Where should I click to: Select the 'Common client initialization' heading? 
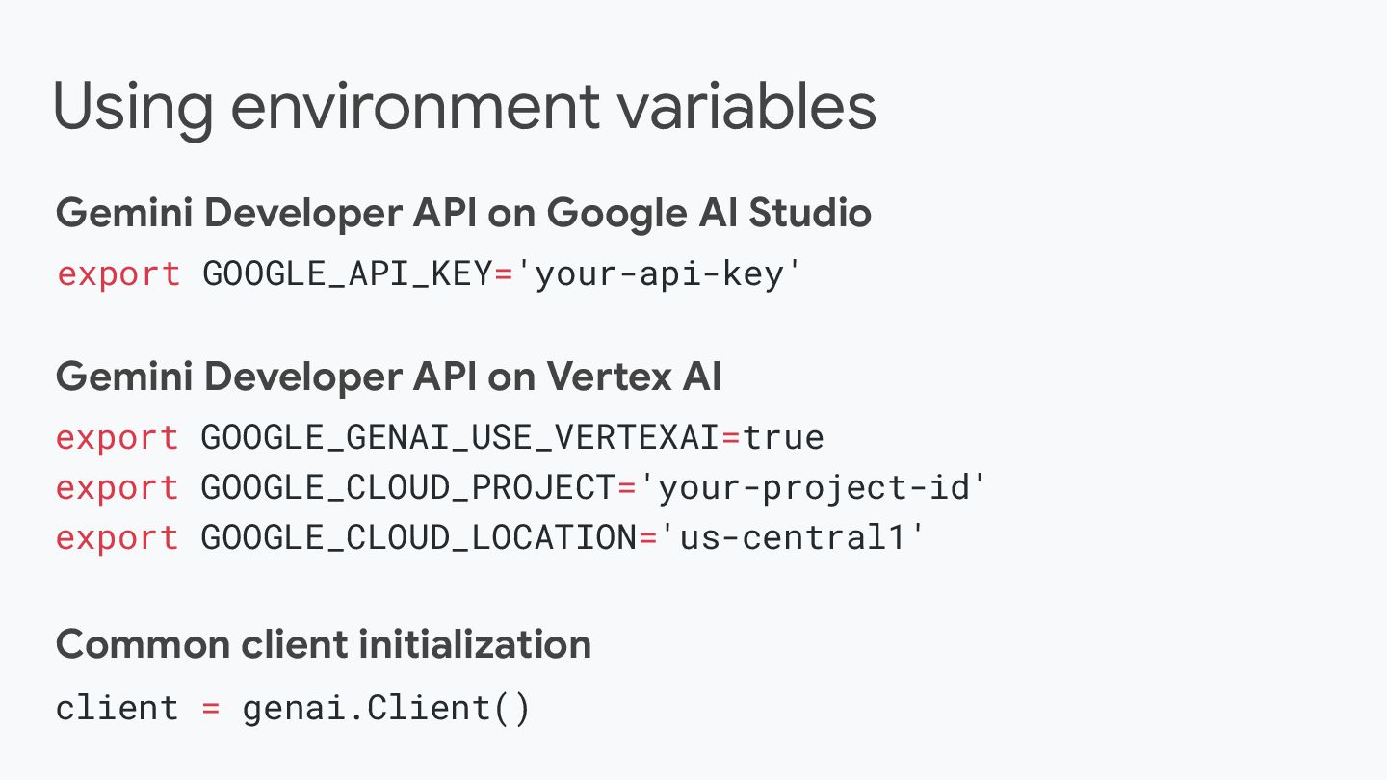(324, 644)
